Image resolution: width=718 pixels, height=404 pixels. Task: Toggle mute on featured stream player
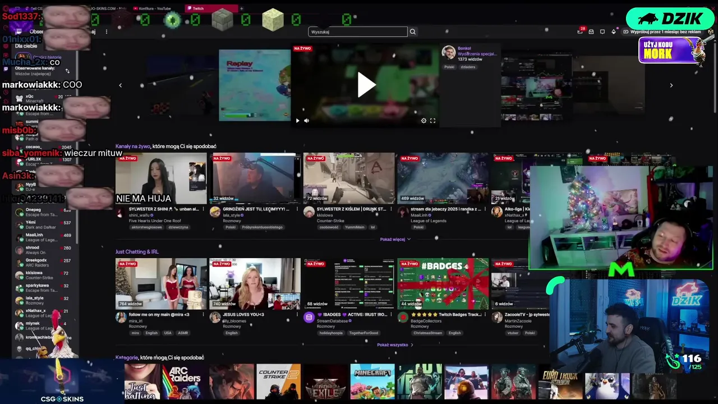click(x=306, y=121)
